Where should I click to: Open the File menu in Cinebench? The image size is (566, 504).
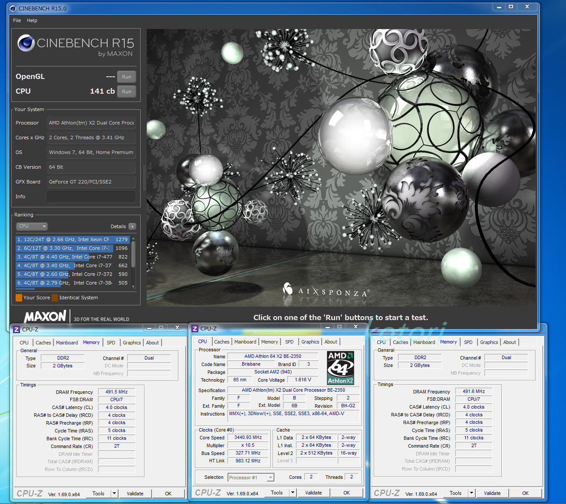pos(17,20)
